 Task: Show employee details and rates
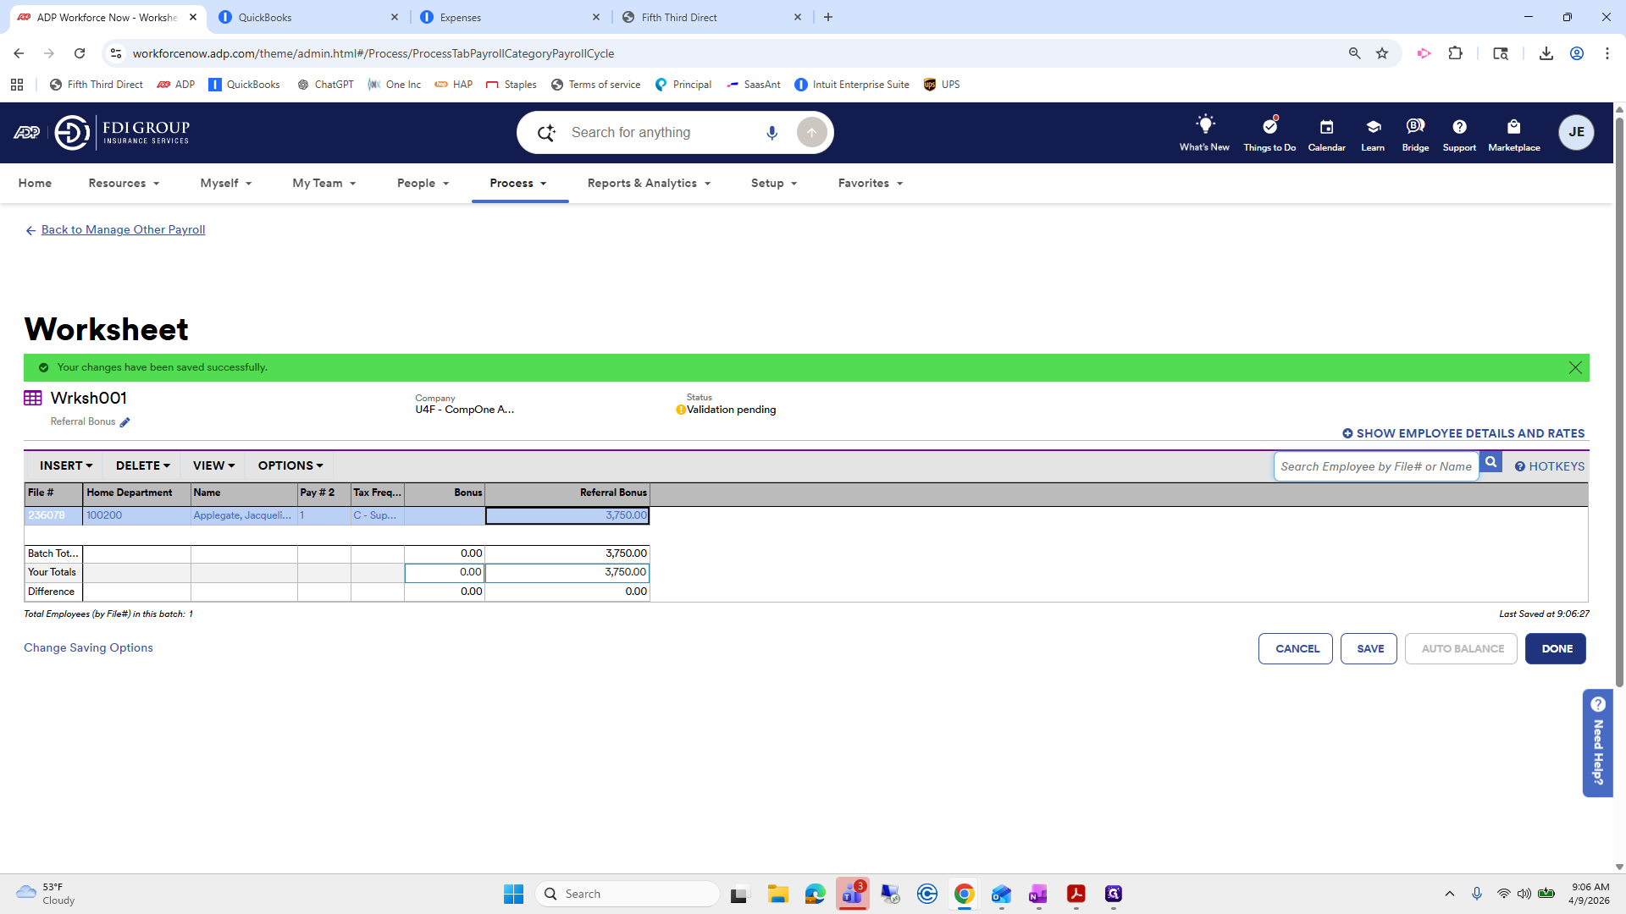point(1463,433)
